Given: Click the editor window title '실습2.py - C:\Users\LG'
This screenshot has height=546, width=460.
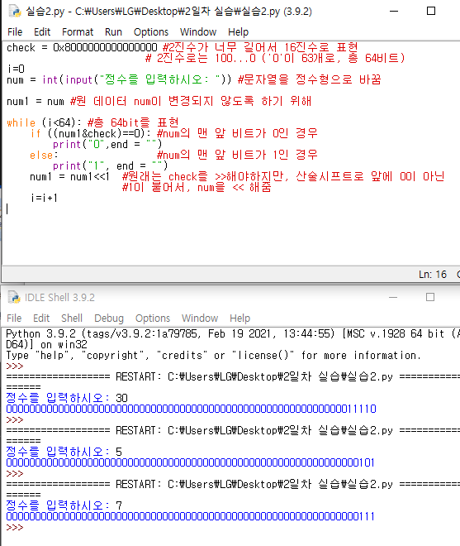Looking at the screenshot, I should 168,12.
